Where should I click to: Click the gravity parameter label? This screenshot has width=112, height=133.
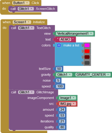46,75
